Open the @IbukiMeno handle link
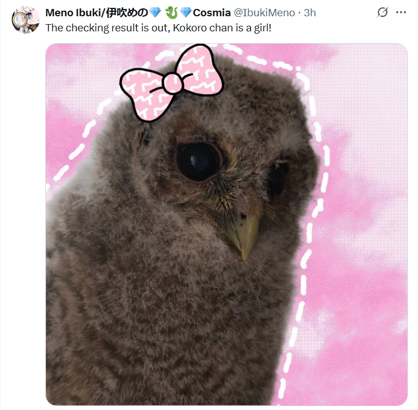The image size is (418, 410). click(x=264, y=12)
